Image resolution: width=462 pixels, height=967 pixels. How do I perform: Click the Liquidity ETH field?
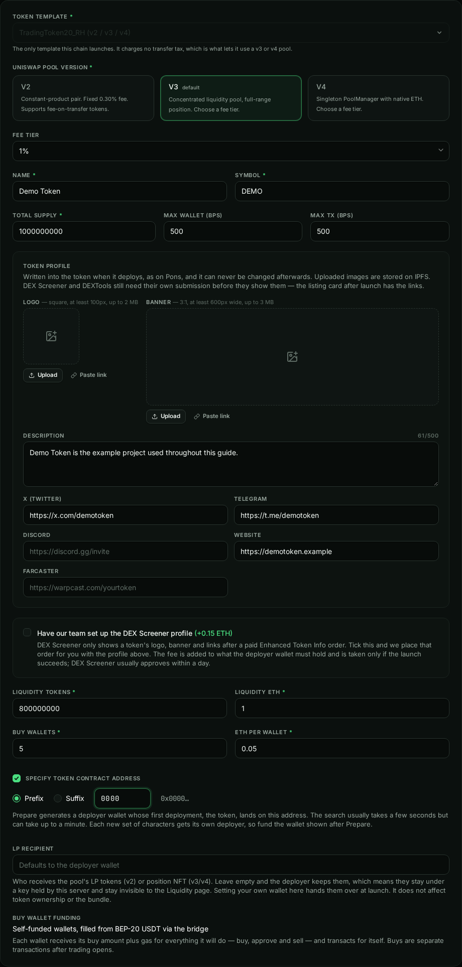click(x=342, y=709)
